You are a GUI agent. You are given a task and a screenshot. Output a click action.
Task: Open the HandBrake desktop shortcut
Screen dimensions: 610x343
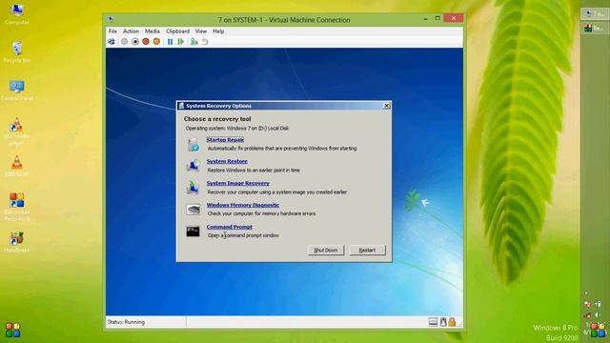(x=17, y=242)
